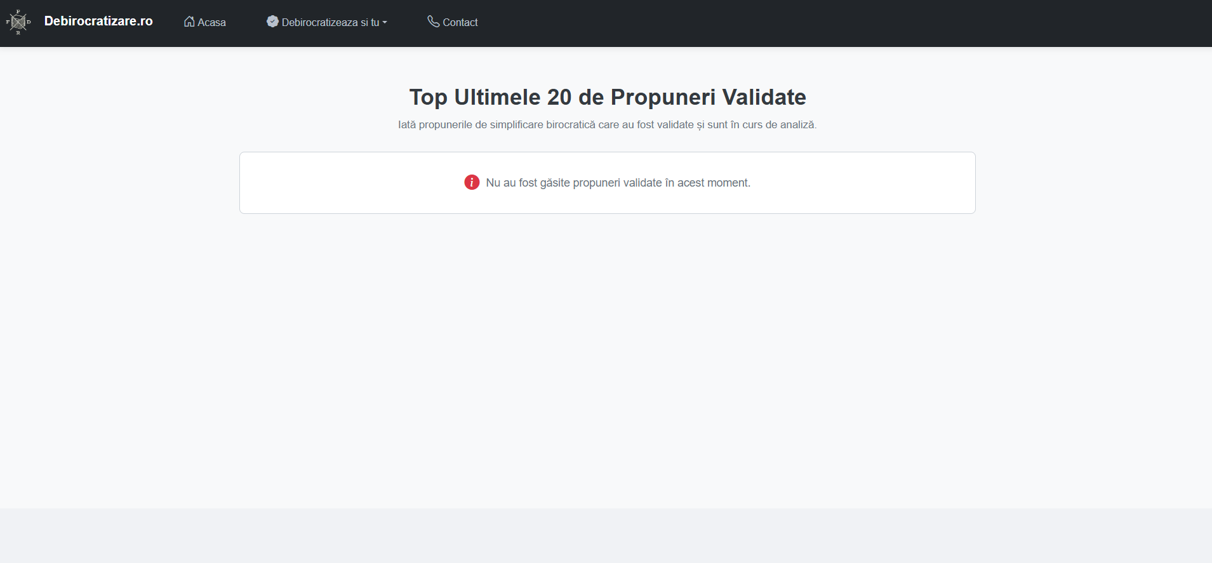Click the 'Top Ultimele 20 de Propuneri Validate' heading
The image size is (1212, 563).
pyautogui.click(x=607, y=97)
